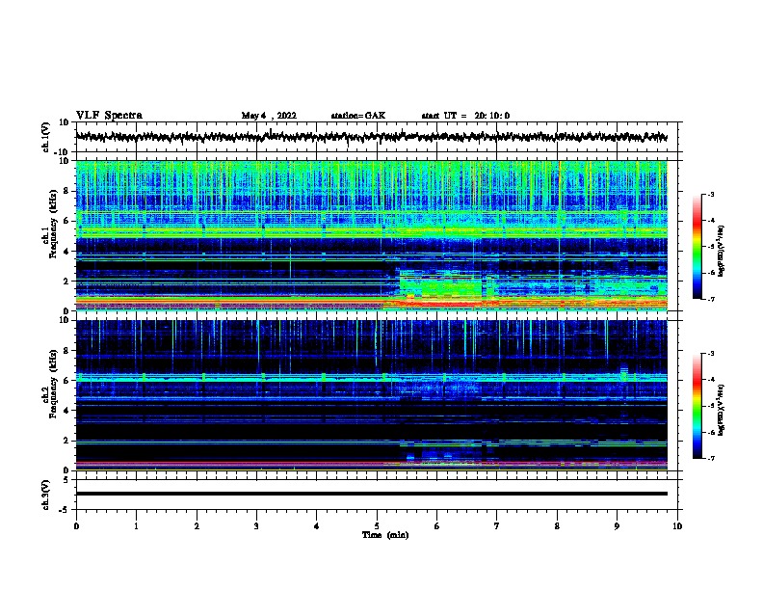Click the time axis tick label '10'
Screen dimensions: 763x590
[677, 526]
